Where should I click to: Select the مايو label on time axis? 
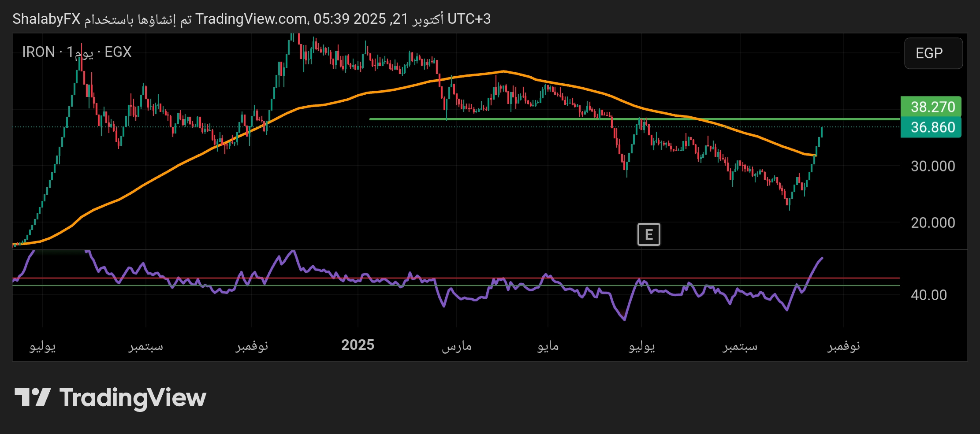[548, 346]
